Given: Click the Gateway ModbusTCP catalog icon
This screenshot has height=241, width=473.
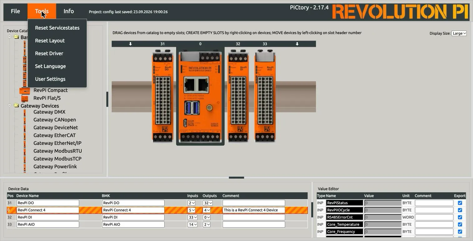Looking at the screenshot, I should (x=25, y=159).
